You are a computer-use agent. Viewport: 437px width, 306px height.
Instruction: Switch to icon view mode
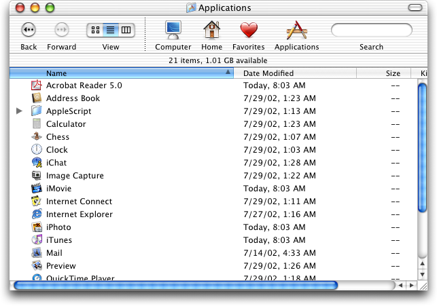pos(95,31)
